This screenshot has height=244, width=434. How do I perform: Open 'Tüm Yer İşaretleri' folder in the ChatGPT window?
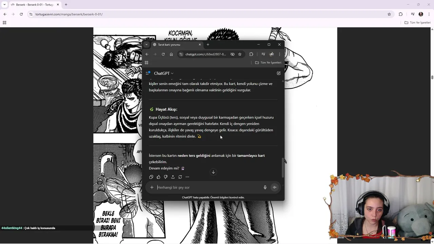(x=268, y=63)
